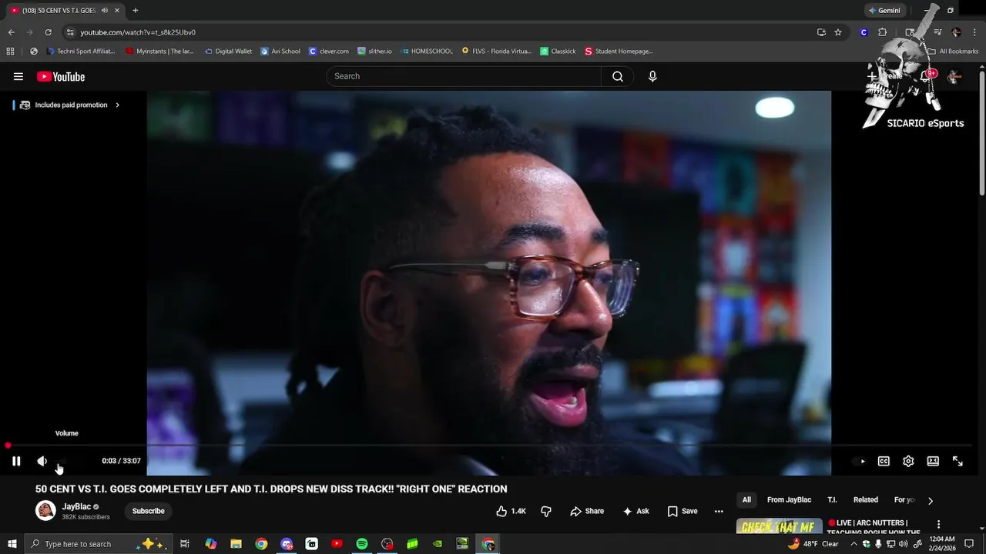
Task: Select the All filter chip
Action: [746, 500]
